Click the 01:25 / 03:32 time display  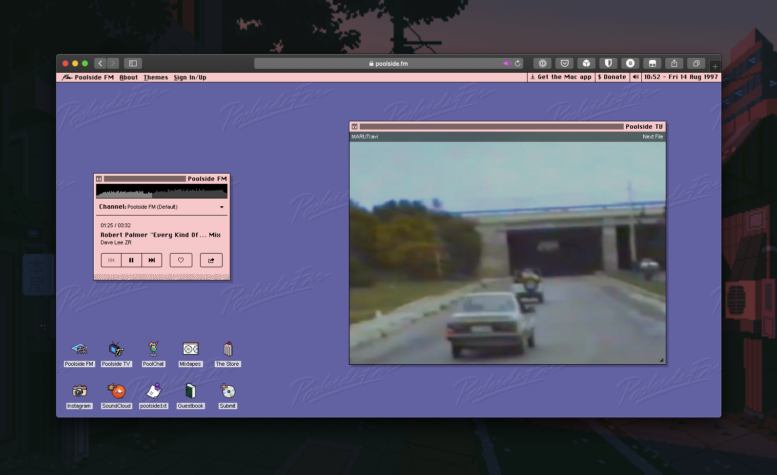tap(116, 225)
